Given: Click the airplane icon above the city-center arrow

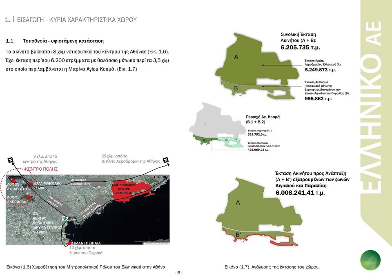Looking at the screenshot, I should point(11,160).
